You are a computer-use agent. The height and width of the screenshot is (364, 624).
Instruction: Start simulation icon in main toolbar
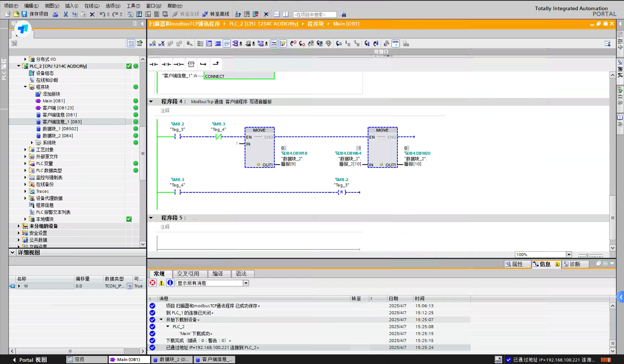tap(157, 14)
